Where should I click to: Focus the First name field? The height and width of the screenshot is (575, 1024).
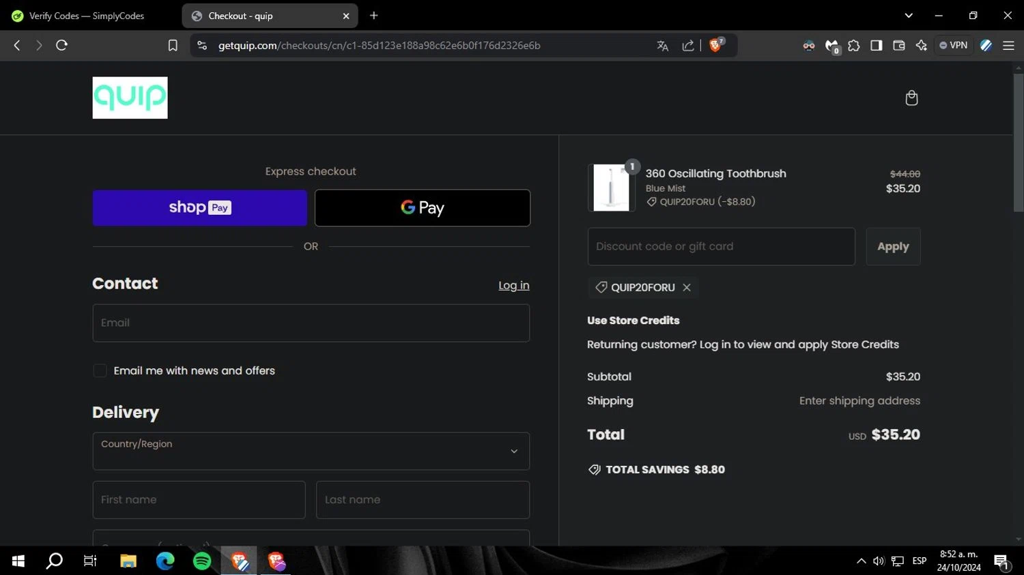[199, 500]
